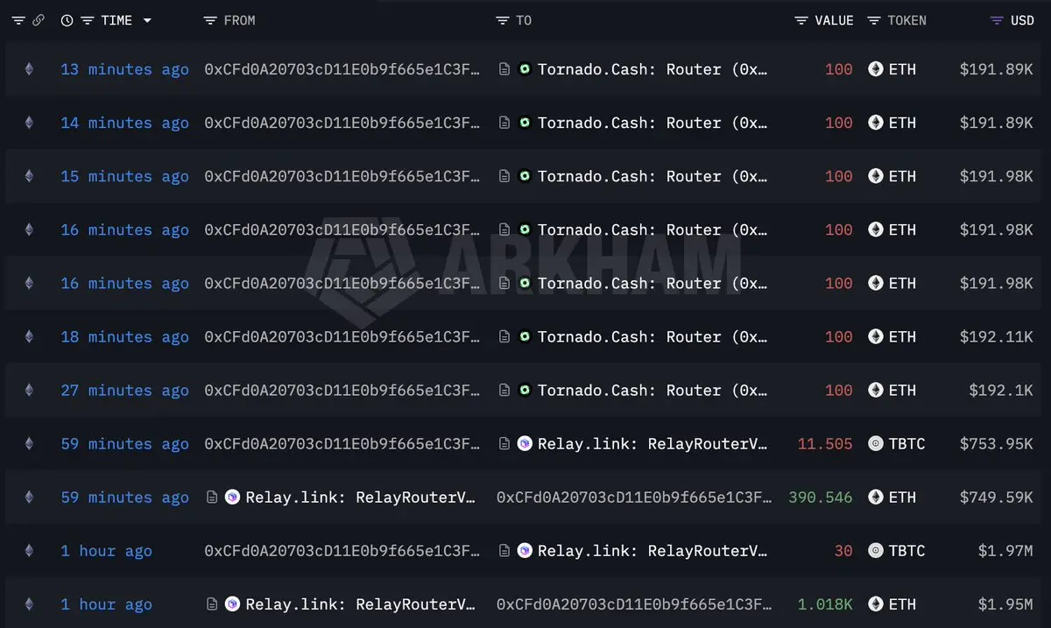1051x628 pixels.
Task: Open the FROM column filter
Action: click(210, 20)
